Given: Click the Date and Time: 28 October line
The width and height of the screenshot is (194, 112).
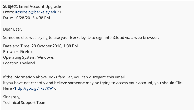Looking at the screenshot, I should point(41,46).
